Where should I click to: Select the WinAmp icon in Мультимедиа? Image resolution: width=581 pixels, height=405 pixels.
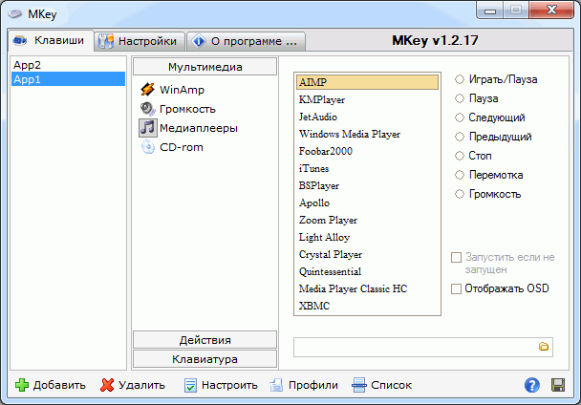click(x=147, y=89)
